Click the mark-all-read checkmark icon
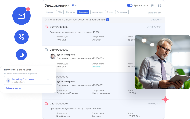Image resolution: width=190 pixels, height=119 pixels. pos(153,6)
